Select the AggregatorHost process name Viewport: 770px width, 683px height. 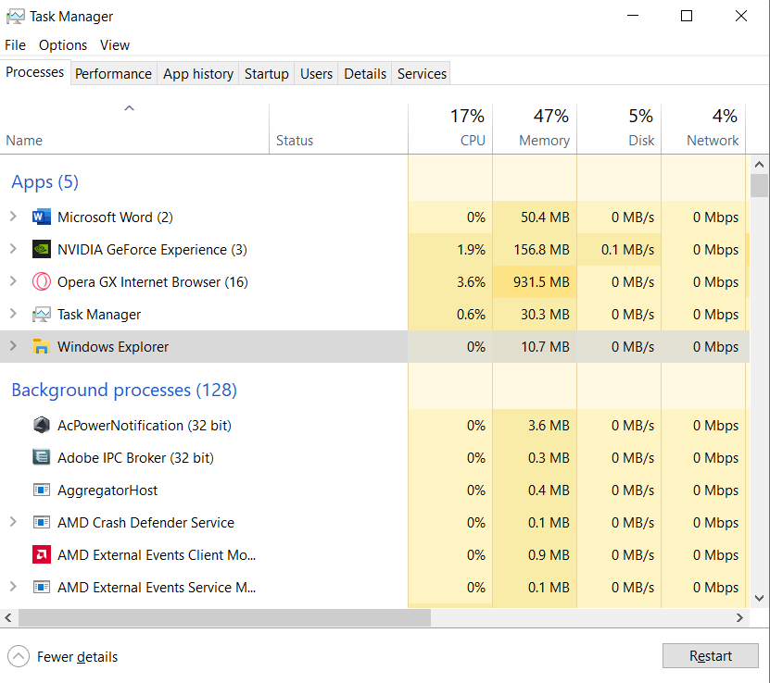tap(107, 491)
